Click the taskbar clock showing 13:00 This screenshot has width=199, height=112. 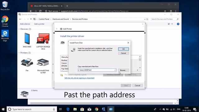click(x=187, y=109)
